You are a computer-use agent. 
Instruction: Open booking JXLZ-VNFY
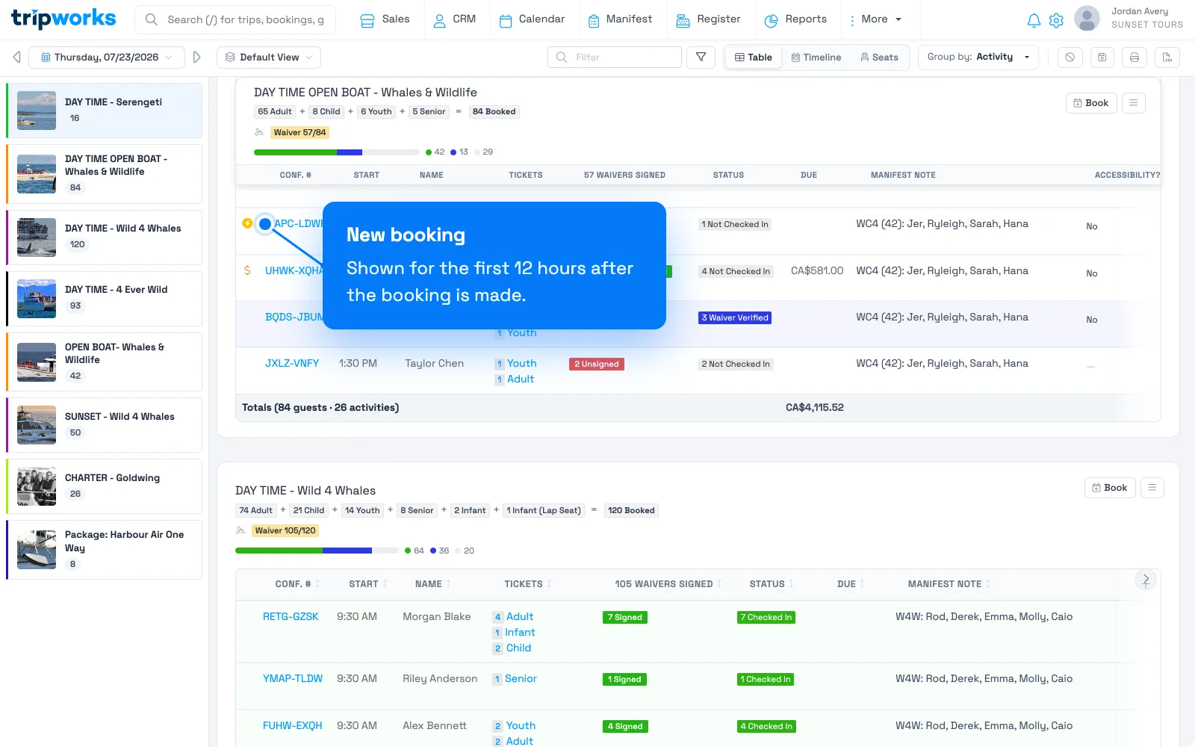[292, 364]
